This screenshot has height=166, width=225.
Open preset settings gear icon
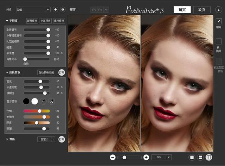[x=63, y=9]
